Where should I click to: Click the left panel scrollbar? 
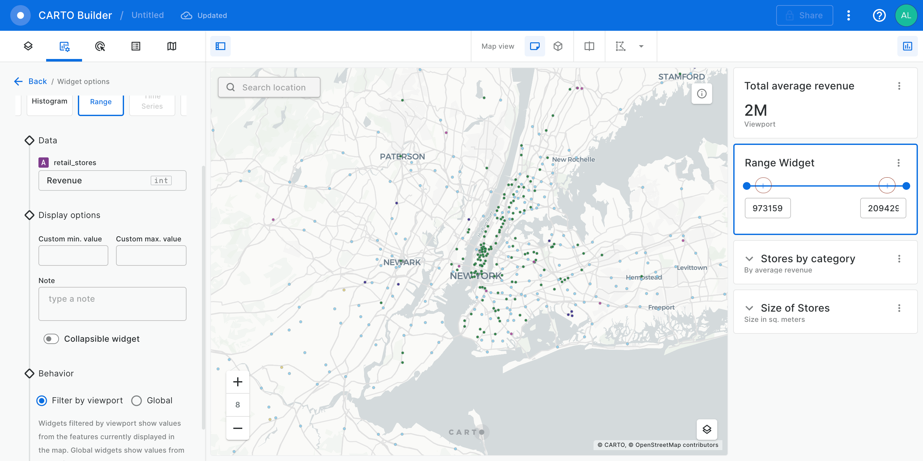pos(204,298)
